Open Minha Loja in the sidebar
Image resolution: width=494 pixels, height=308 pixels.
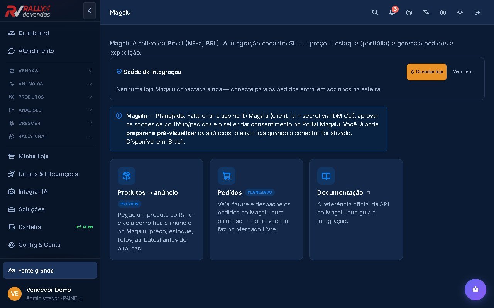pos(50,156)
